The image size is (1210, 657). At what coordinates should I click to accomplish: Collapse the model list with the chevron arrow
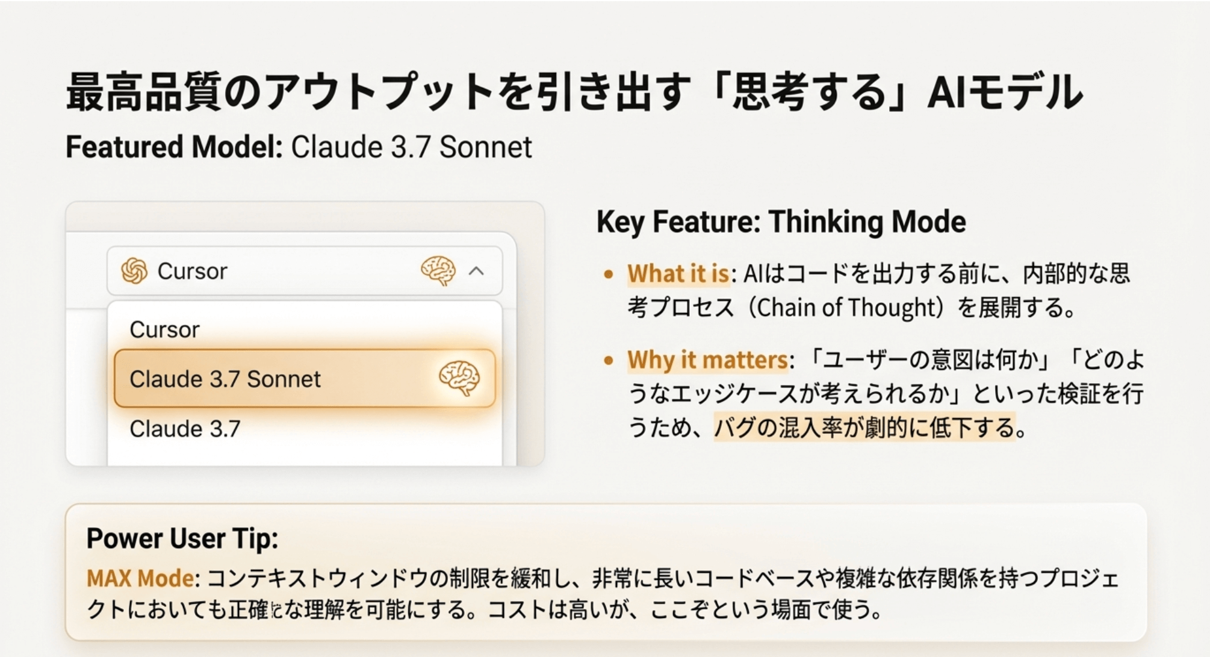(476, 271)
